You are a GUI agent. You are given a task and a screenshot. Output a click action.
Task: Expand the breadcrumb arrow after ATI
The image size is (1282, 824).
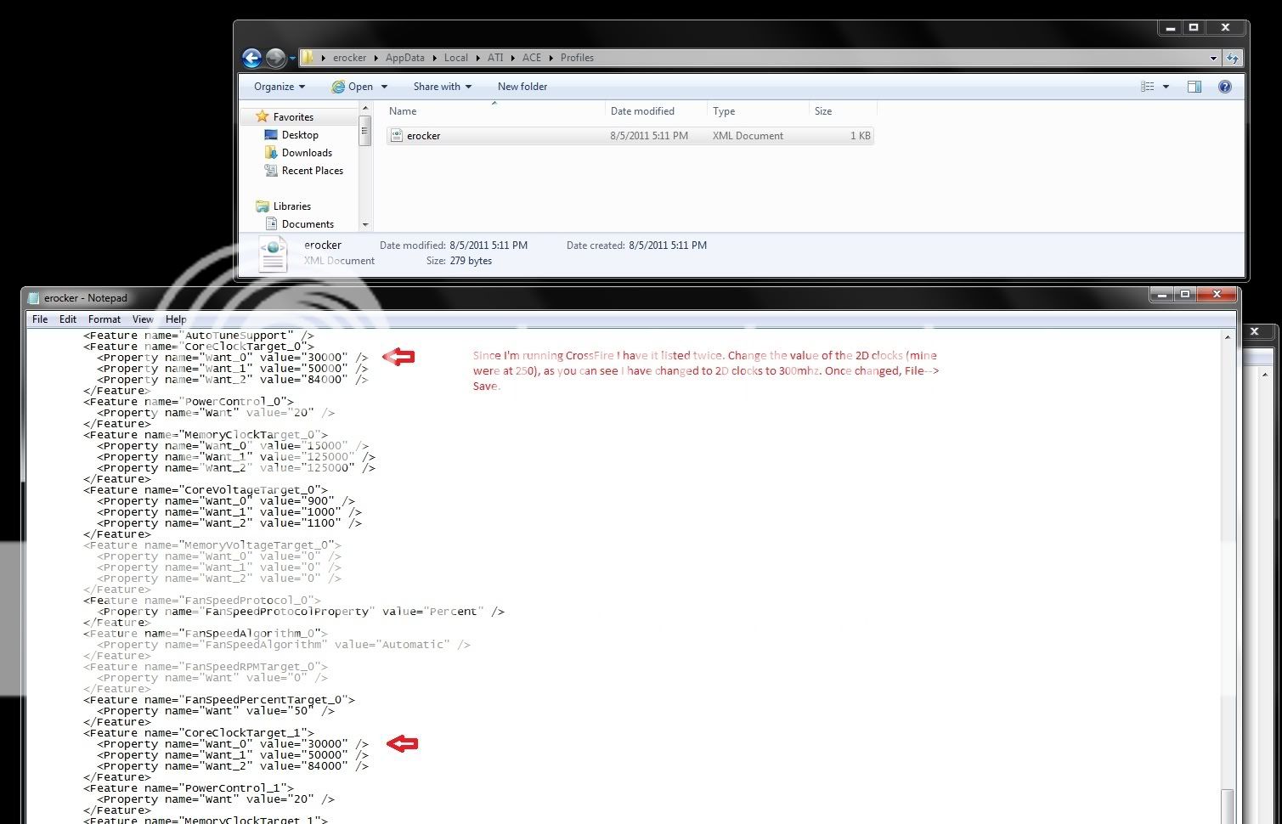point(512,58)
